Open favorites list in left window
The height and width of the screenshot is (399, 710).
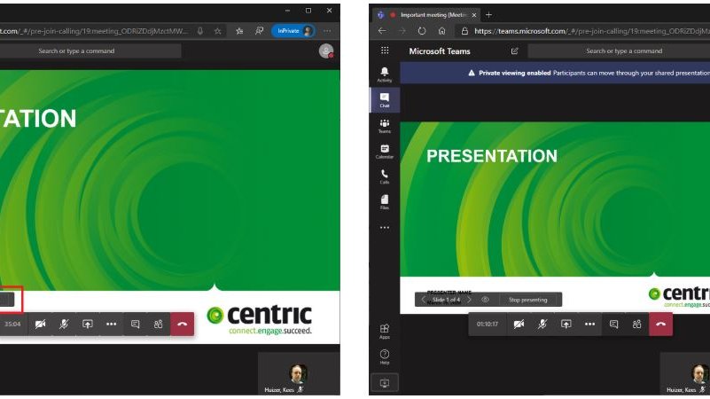(x=239, y=31)
